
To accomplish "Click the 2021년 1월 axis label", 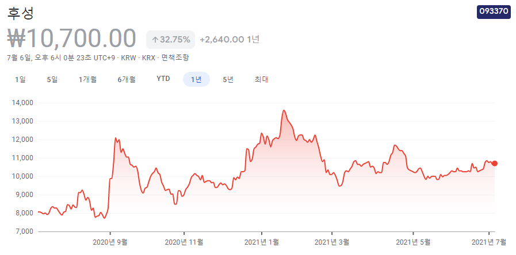I will click(x=262, y=242).
